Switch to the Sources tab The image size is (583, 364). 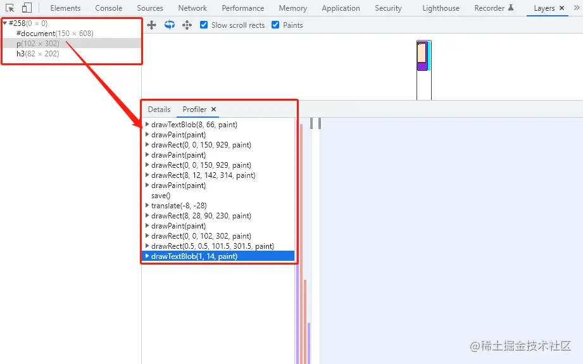coord(150,8)
